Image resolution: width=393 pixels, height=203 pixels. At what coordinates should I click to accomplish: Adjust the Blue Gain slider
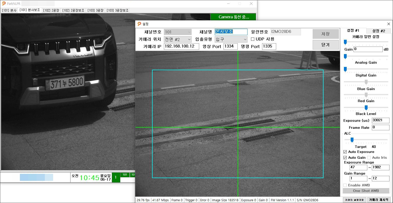coord(366,83)
